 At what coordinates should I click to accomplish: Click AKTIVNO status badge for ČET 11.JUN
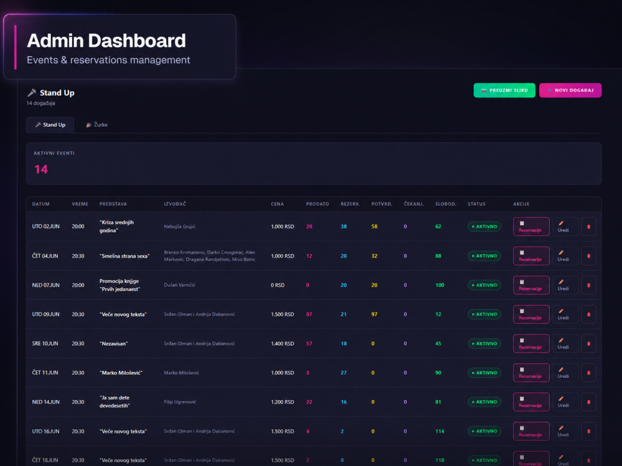pyautogui.click(x=485, y=373)
